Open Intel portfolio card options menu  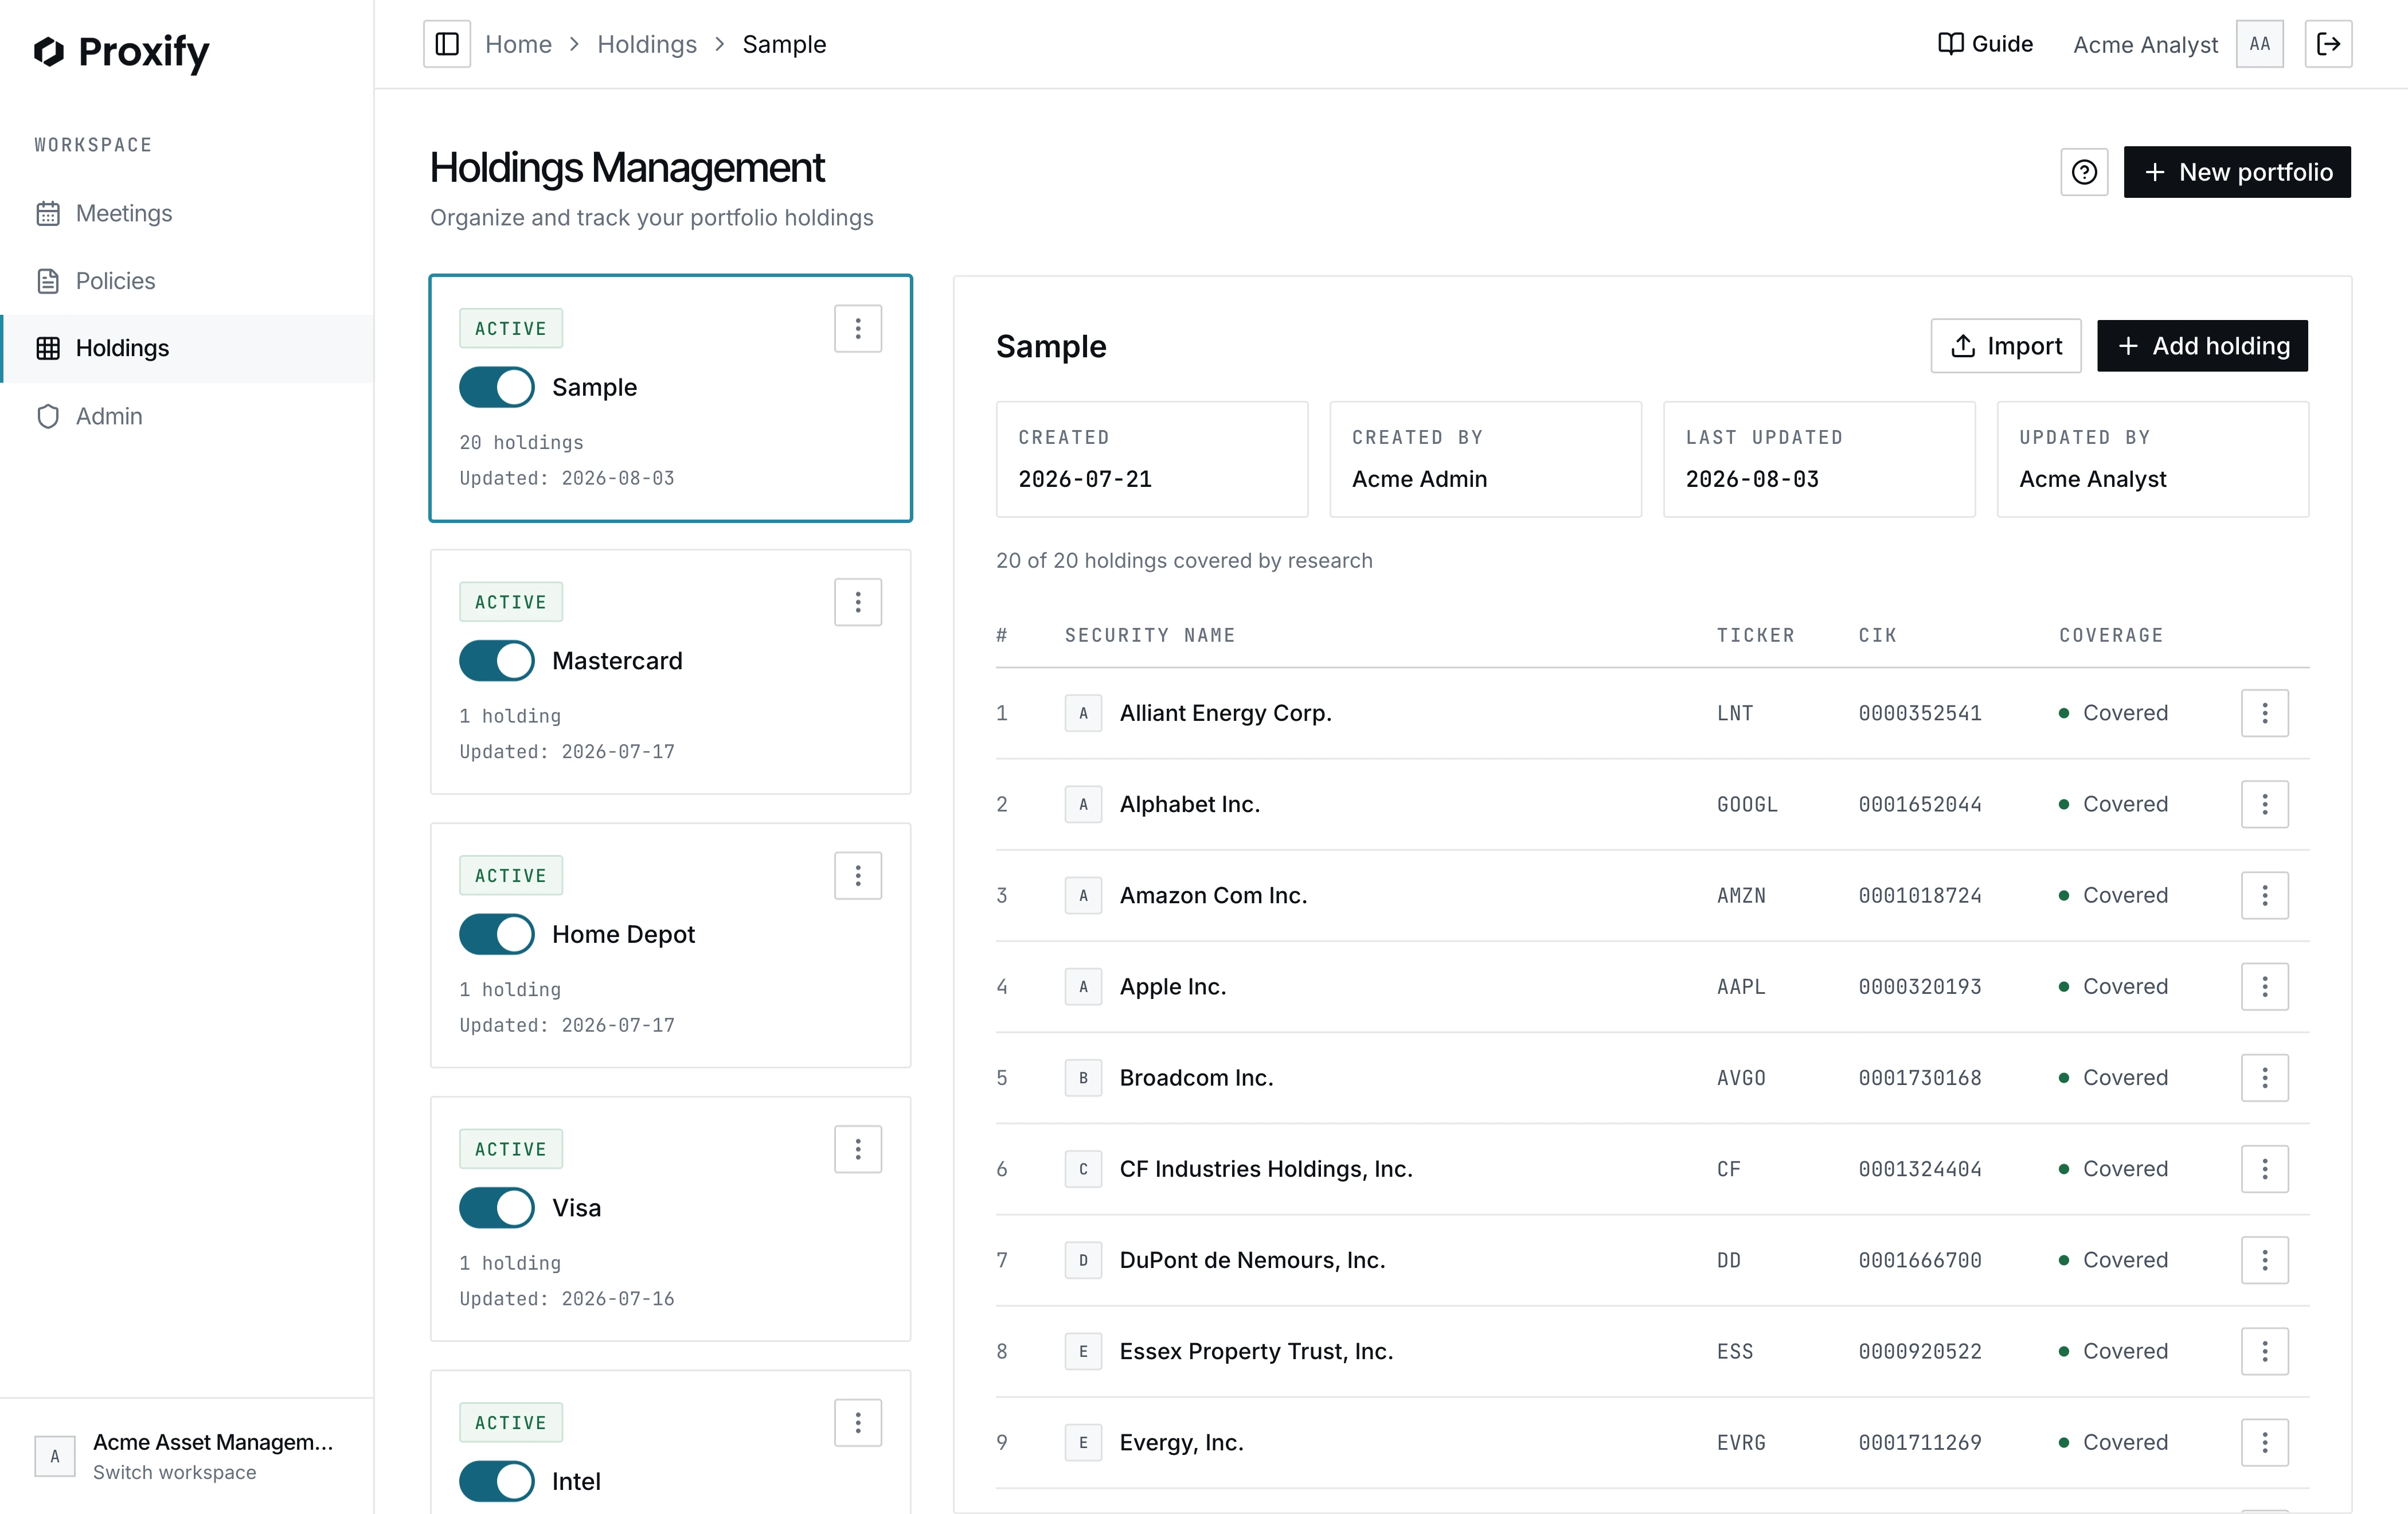coord(858,1422)
